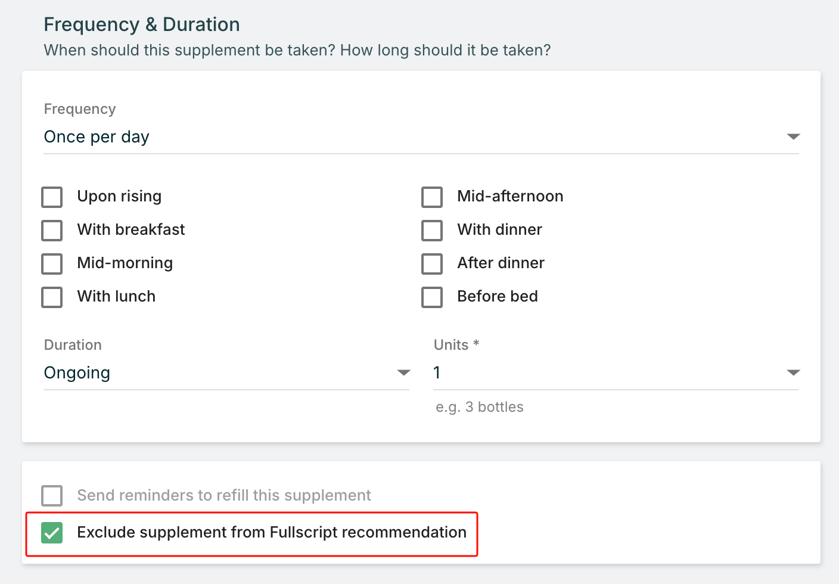This screenshot has width=839, height=584.
Task: Mark the After dinner checkbox
Action: tap(432, 263)
